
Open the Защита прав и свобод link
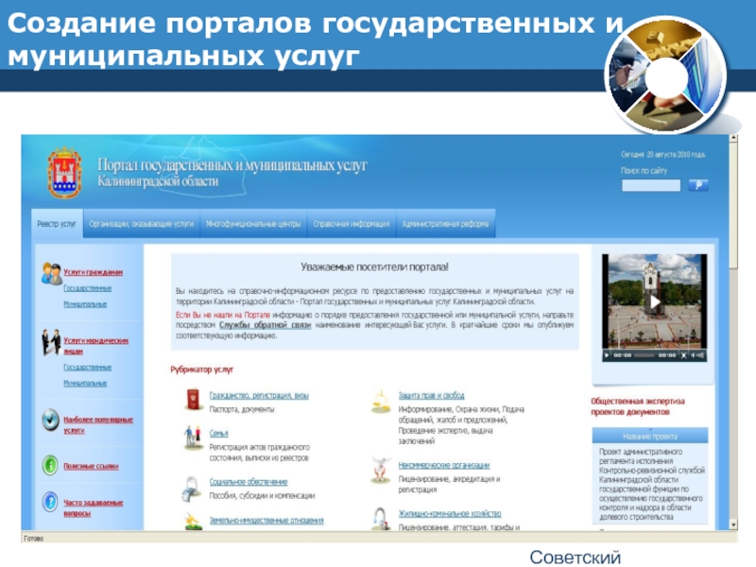[432, 395]
